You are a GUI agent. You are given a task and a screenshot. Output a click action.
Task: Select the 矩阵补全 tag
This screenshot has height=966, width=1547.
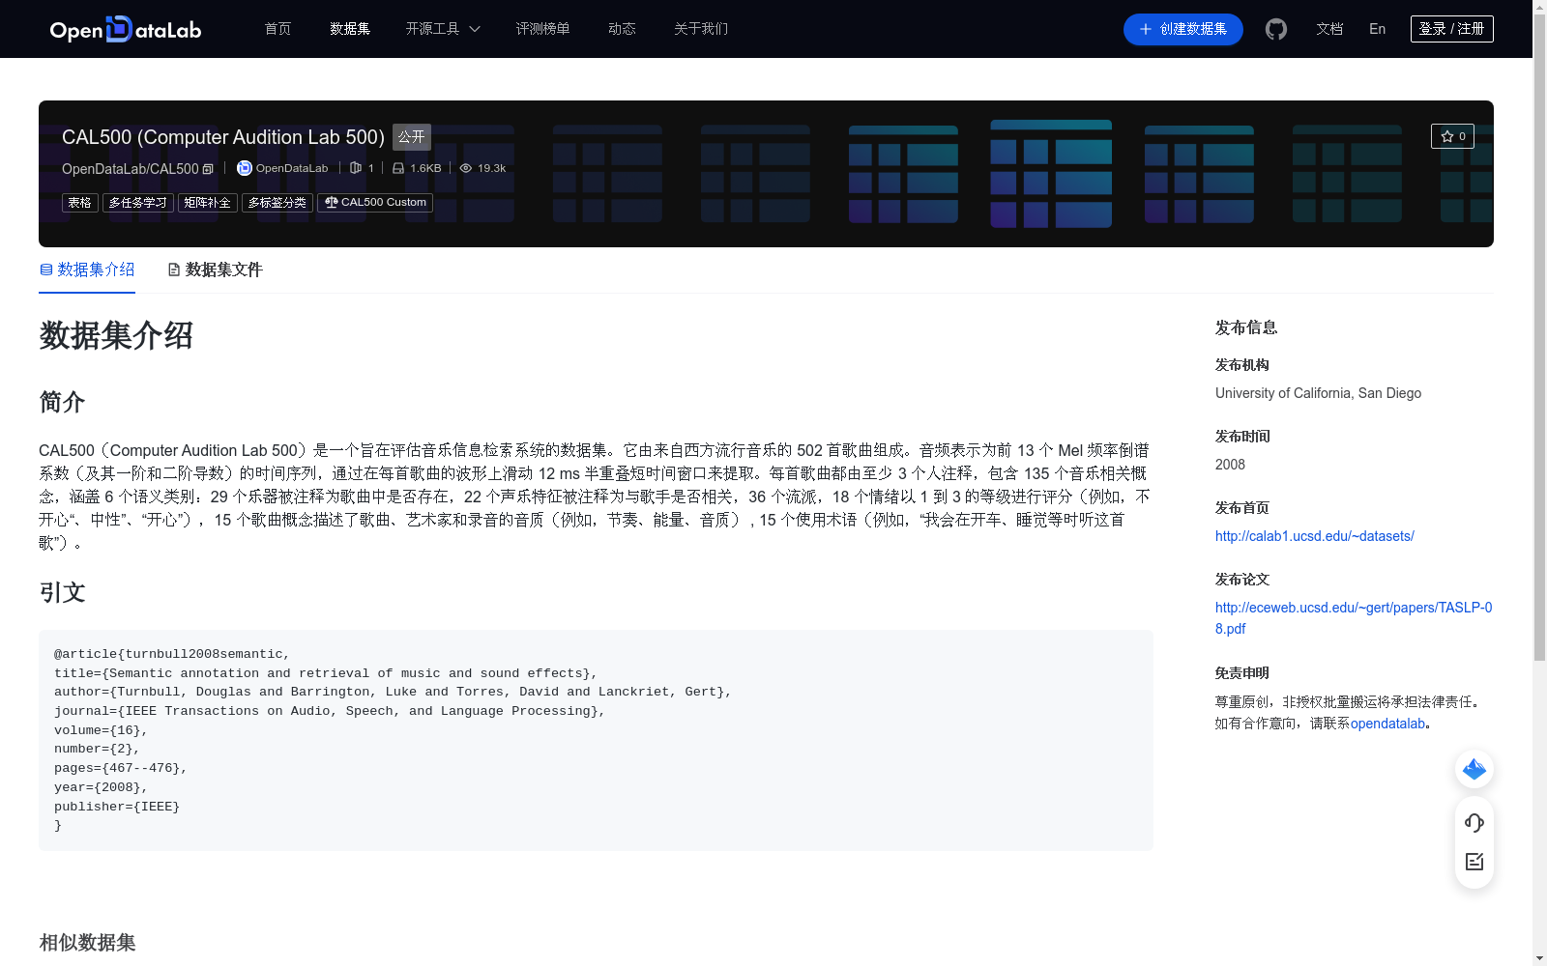pos(208,203)
